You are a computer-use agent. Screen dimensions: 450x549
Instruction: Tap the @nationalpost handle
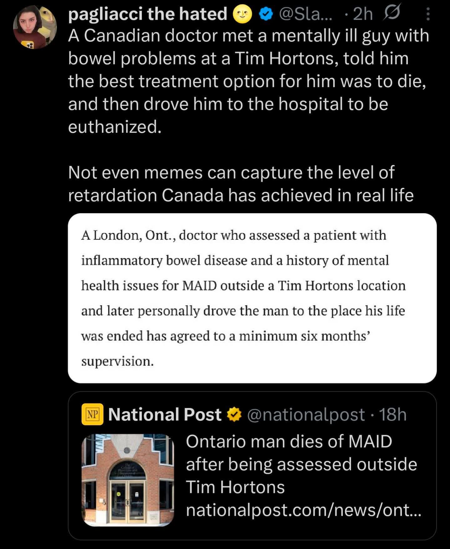click(306, 415)
